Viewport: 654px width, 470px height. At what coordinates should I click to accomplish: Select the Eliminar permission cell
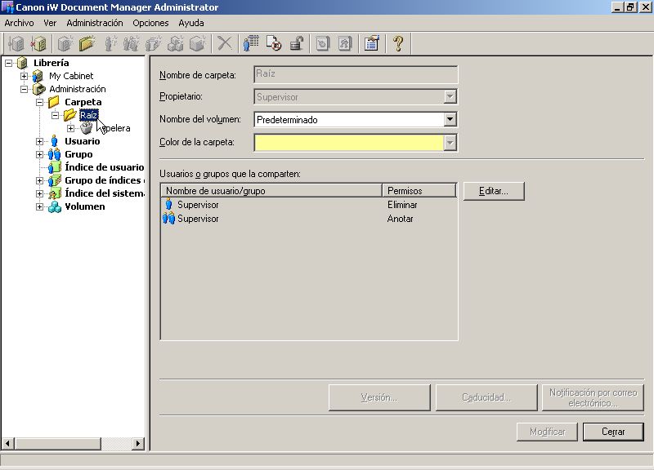click(x=402, y=205)
